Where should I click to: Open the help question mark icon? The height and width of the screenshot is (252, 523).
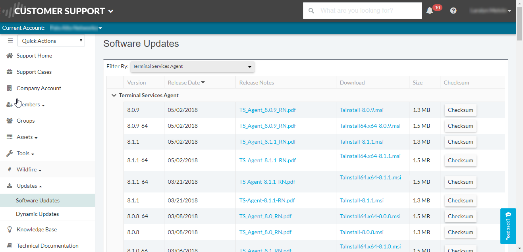point(453,11)
